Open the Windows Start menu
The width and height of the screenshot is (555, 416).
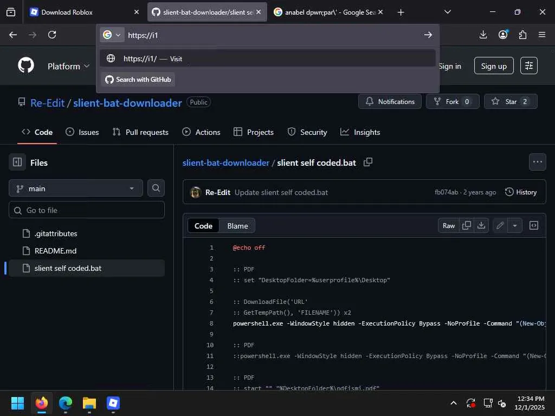[x=17, y=403]
